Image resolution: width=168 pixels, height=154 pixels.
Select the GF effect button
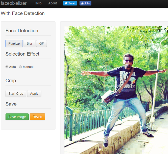coord(42,43)
